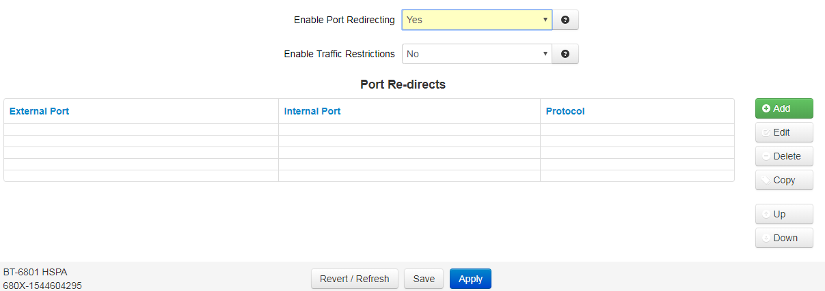This screenshot has width=825, height=291.
Task: Click the Apply button
Action: pos(470,279)
